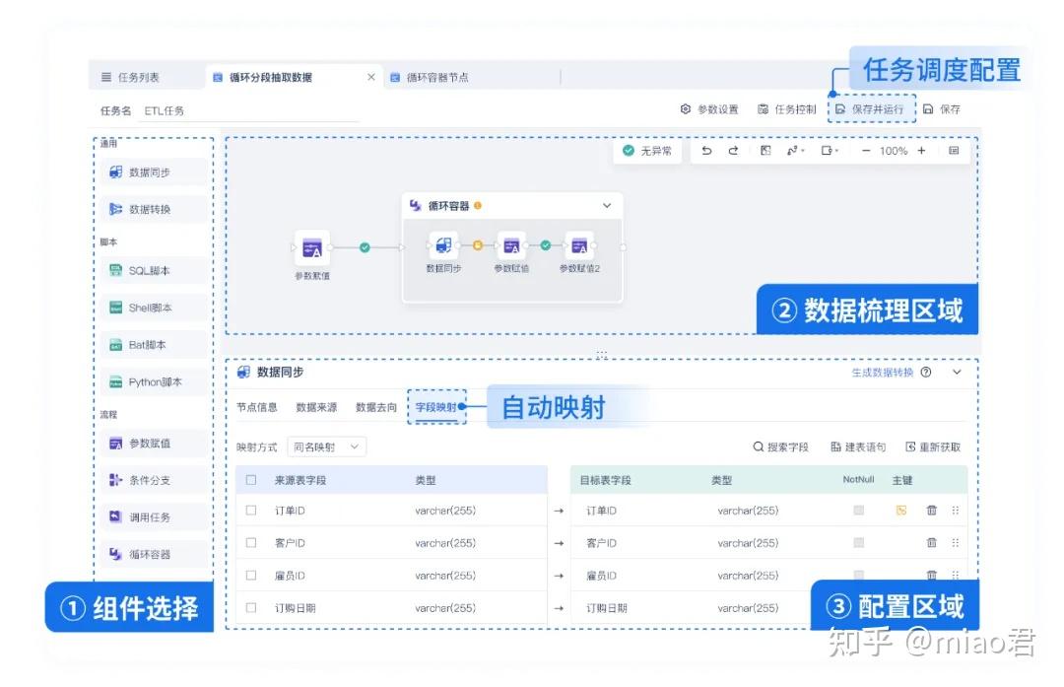This screenshot has height=687, width=1064.
Task: Toggle NotNull checkbox for target 客户ID
Action: tap(859, 543)
